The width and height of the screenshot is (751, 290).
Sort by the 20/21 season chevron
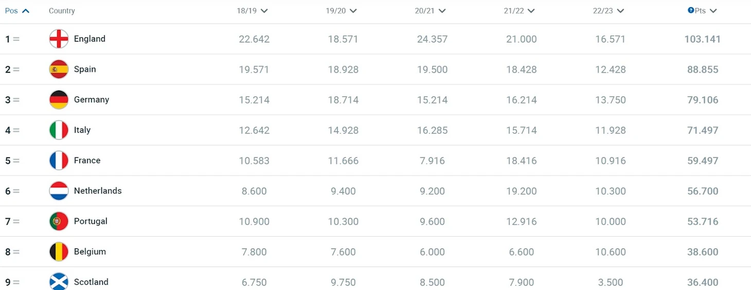442,11
